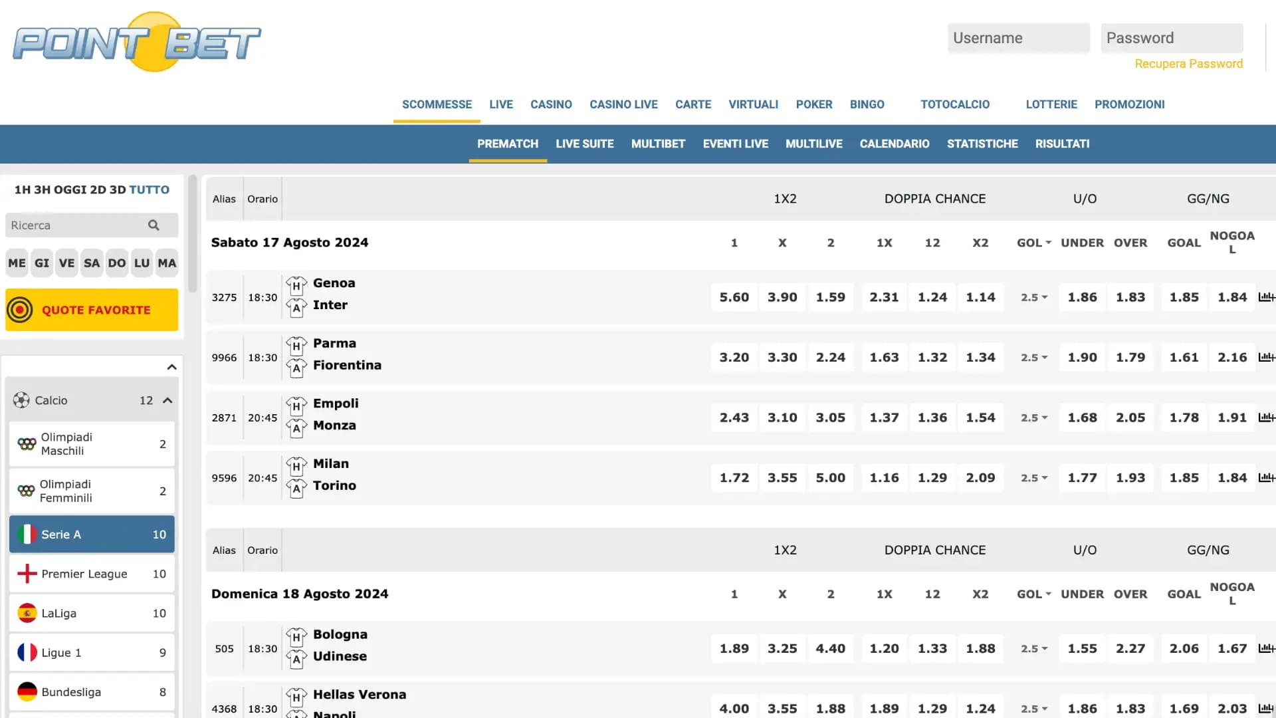Open the GOL column header dropdown

(1033, 243)
